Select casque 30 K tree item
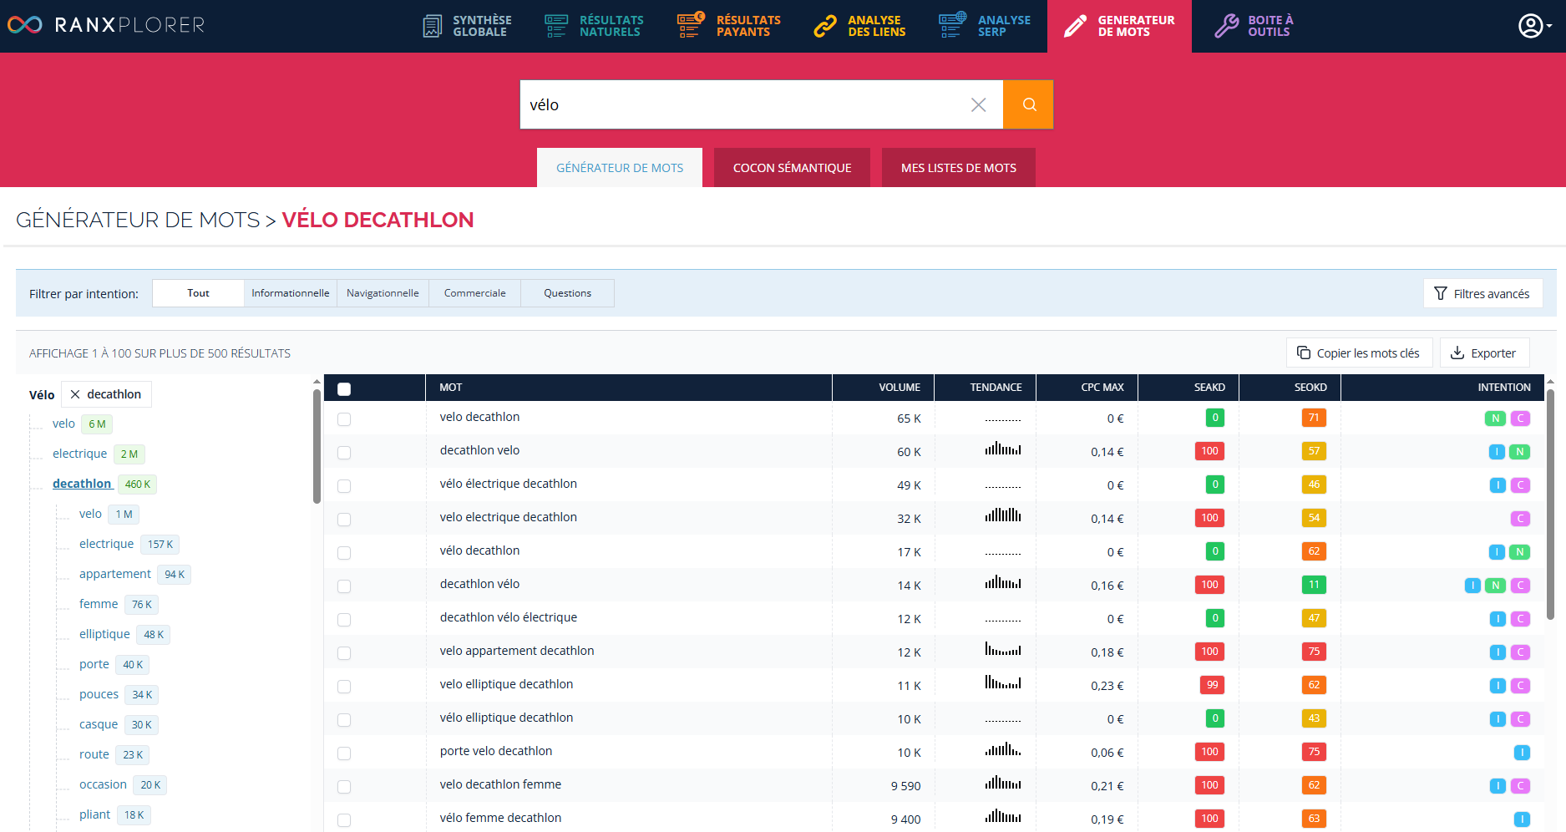 (x=118, y=724)
